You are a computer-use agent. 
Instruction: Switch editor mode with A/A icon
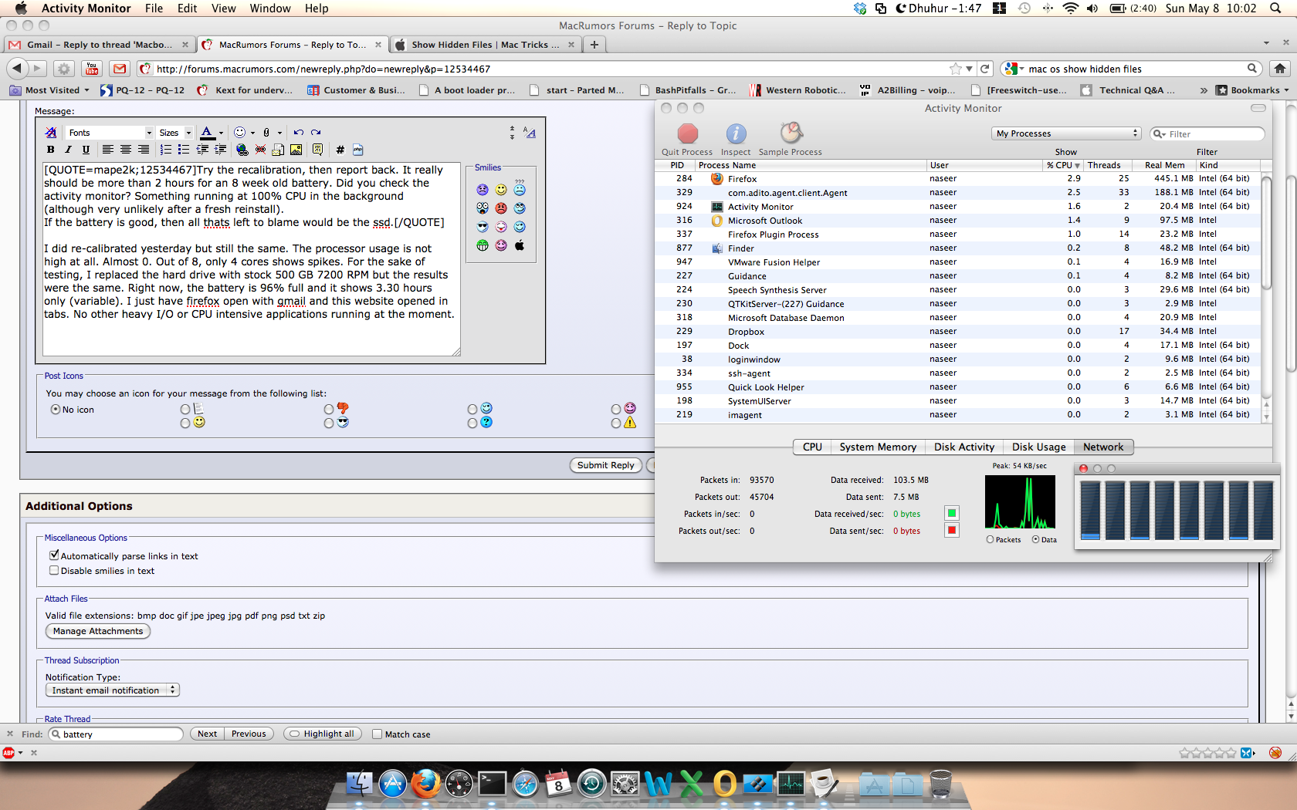pyautogui.click(x=530, y=133)
